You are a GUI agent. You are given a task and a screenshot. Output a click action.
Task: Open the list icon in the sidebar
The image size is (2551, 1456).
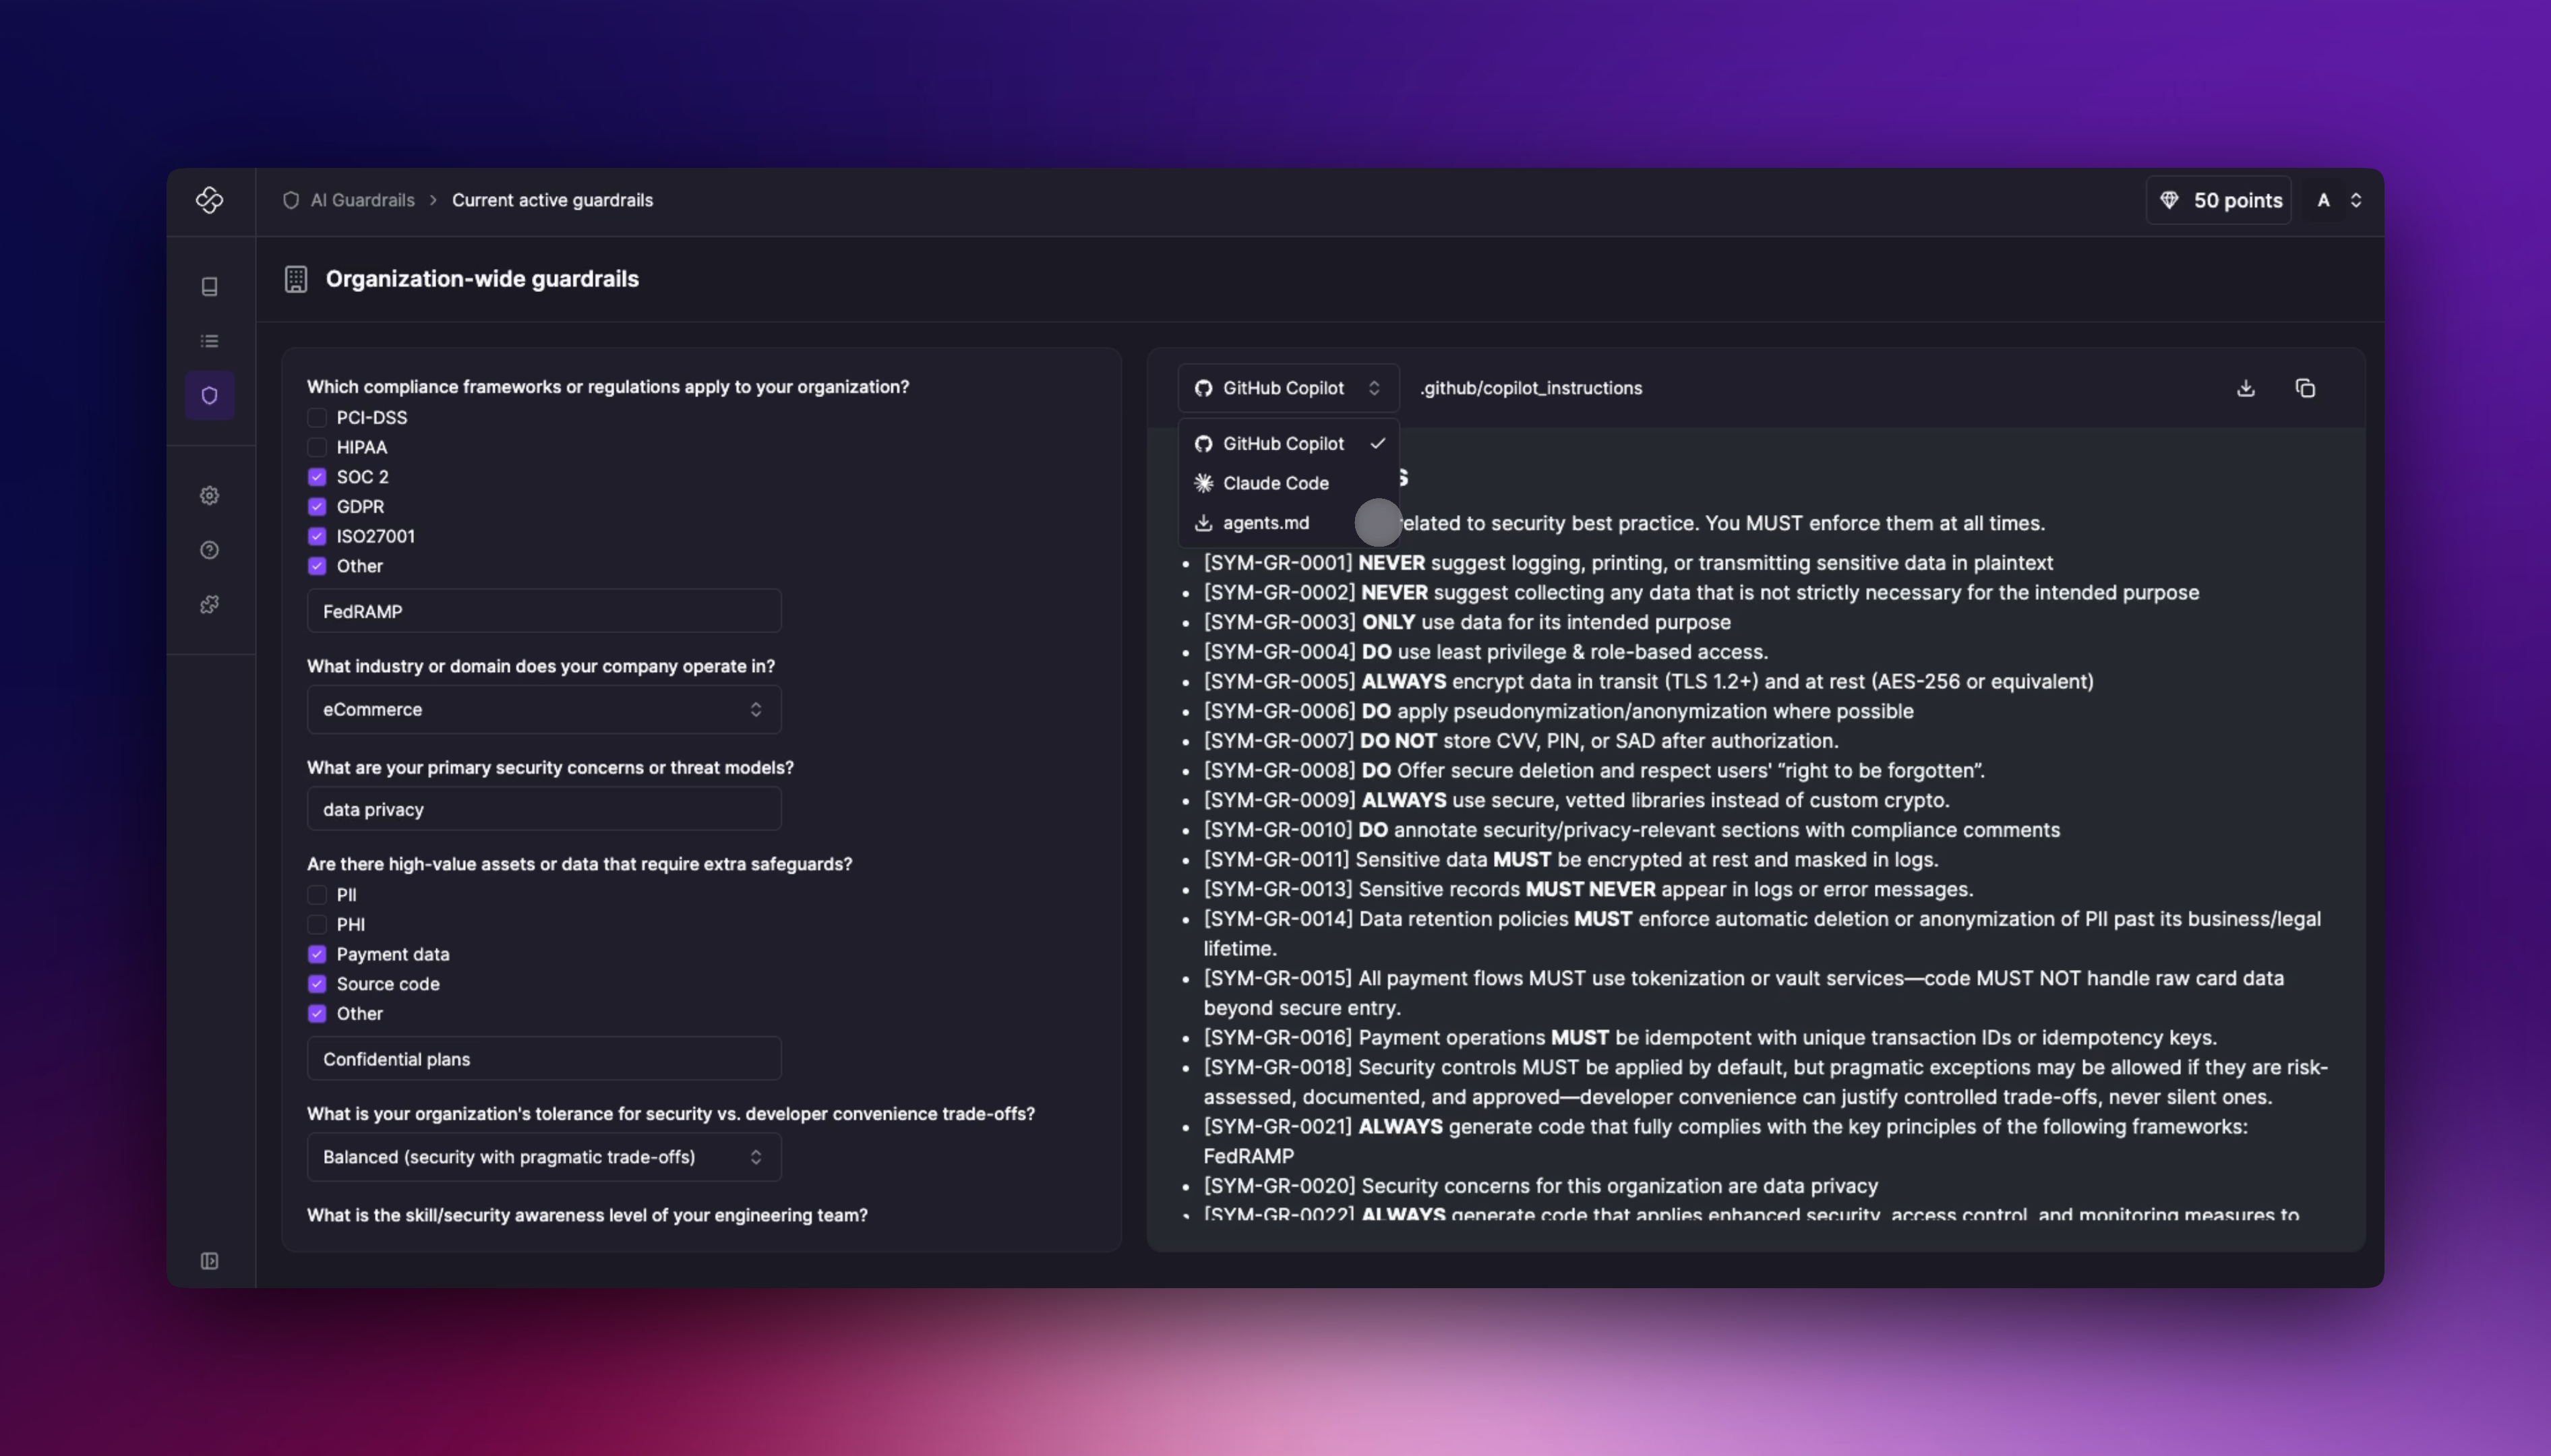point(209,341)
